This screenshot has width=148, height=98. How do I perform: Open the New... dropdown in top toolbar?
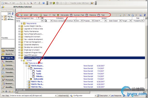tap(10, 3)
